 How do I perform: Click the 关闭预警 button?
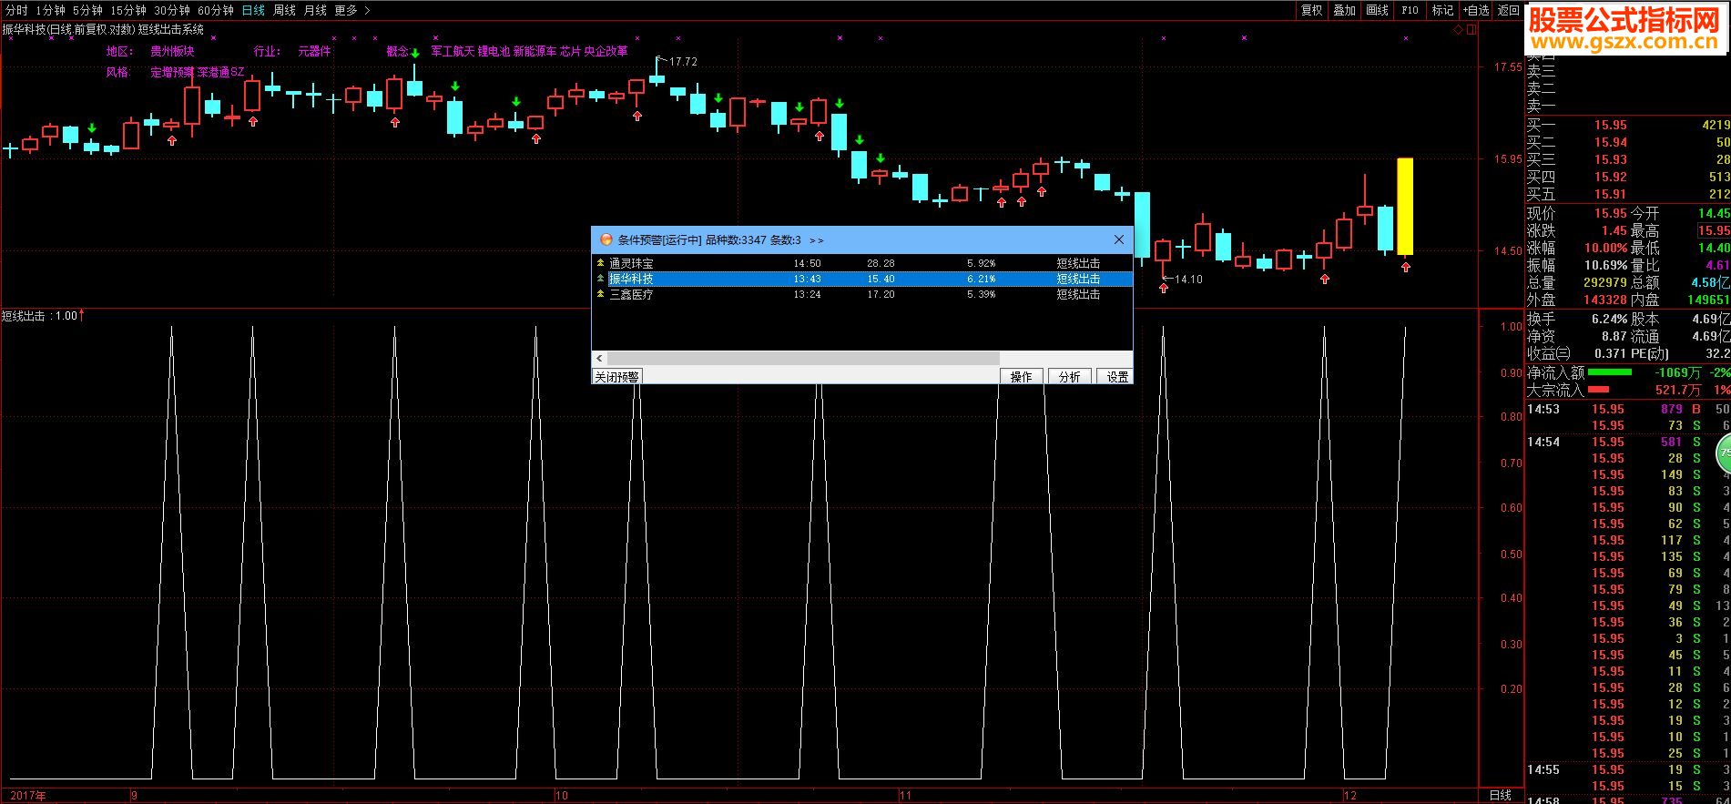(x=616, y=376)
